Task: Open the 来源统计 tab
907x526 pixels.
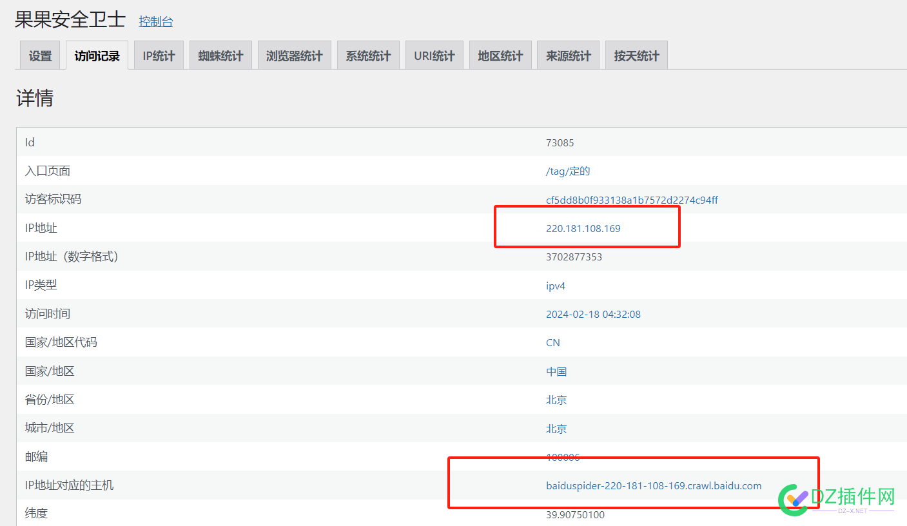Action: pyautogui.click(x=568, y=55)
